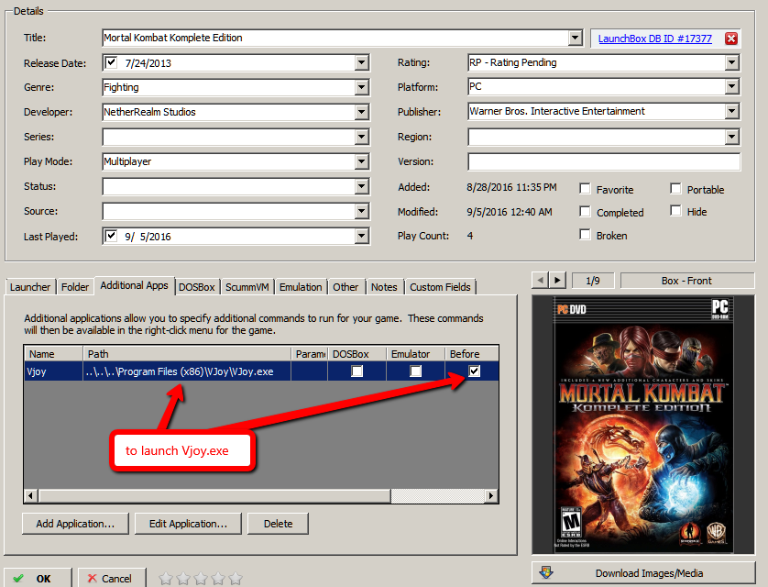Image resolution: width=768 pixels, height=587 pixels.
Task: Click the Before column header
Action: click(471, 354)
